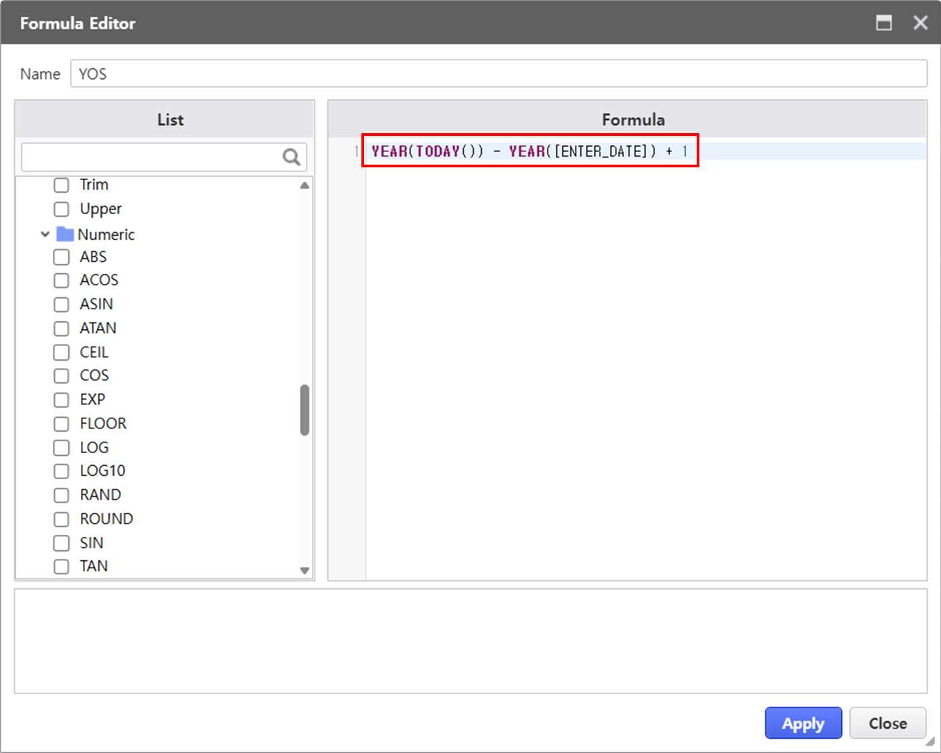The image size is (941, 753).
Task: Select the SIN checkbox
Action: [x=61, y=543]
